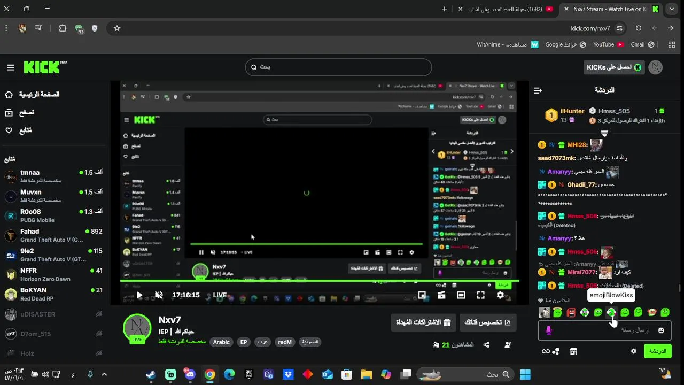This screenshot has width=684, height=385.
Task: Insert the emojiBlowKiss emote
Action: coord(611,312)
